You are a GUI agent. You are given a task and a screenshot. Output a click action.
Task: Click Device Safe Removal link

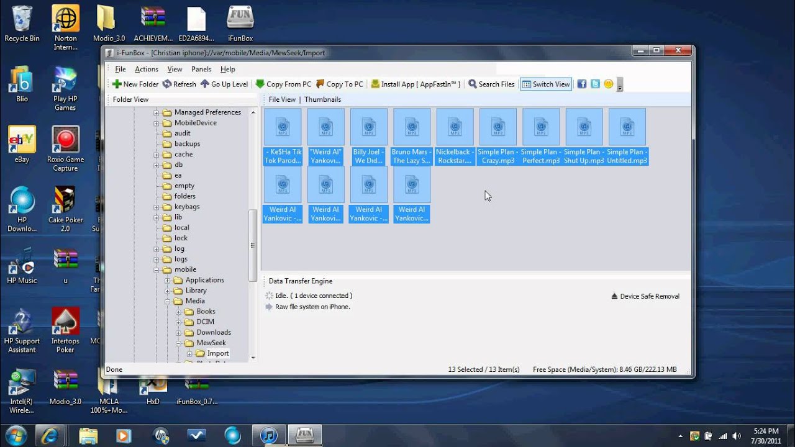(x=650, y=296)
